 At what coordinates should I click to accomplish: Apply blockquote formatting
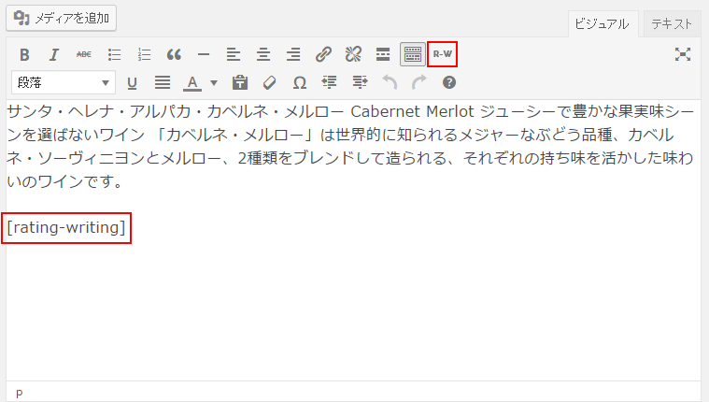point(174,55)
